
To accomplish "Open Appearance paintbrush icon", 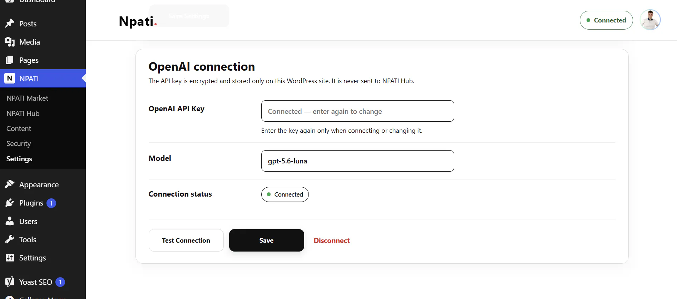I will pyautogui.click(x=10, y=184).
